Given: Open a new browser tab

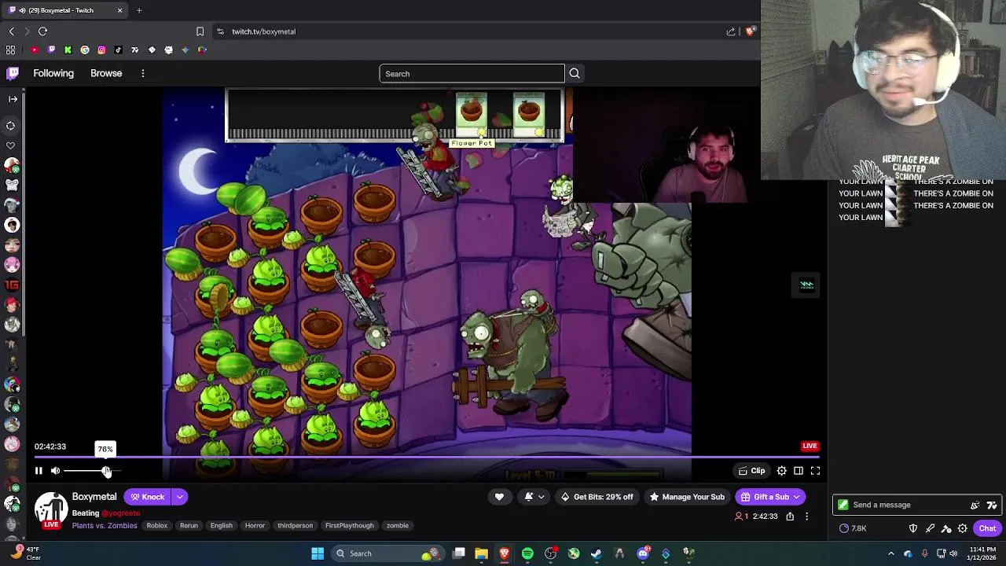Looking at the screenshot, I should tap(139, 10).
